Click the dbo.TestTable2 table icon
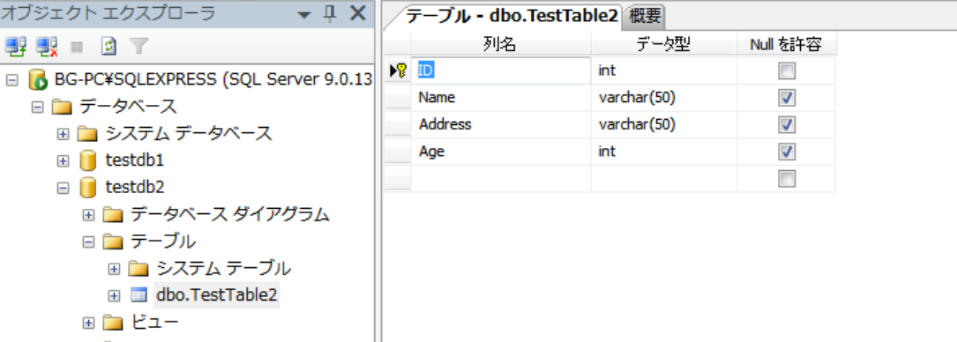This screenshot has height=342, width=957. pos(139,295)
